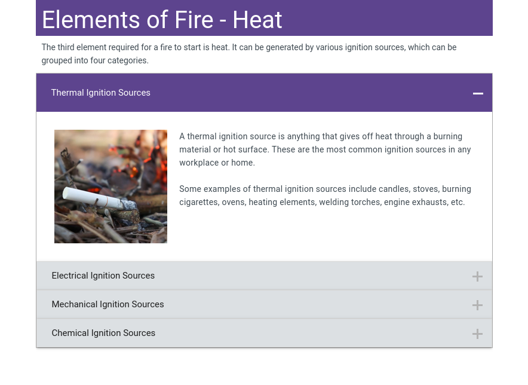528x385 pixels.
Task: Click the paragraph defining a thermal ignition source
Action: pos(326,149)
